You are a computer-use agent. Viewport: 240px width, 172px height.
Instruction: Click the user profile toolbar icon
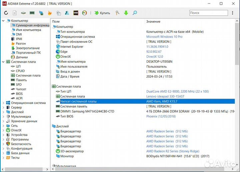(67, 13)
